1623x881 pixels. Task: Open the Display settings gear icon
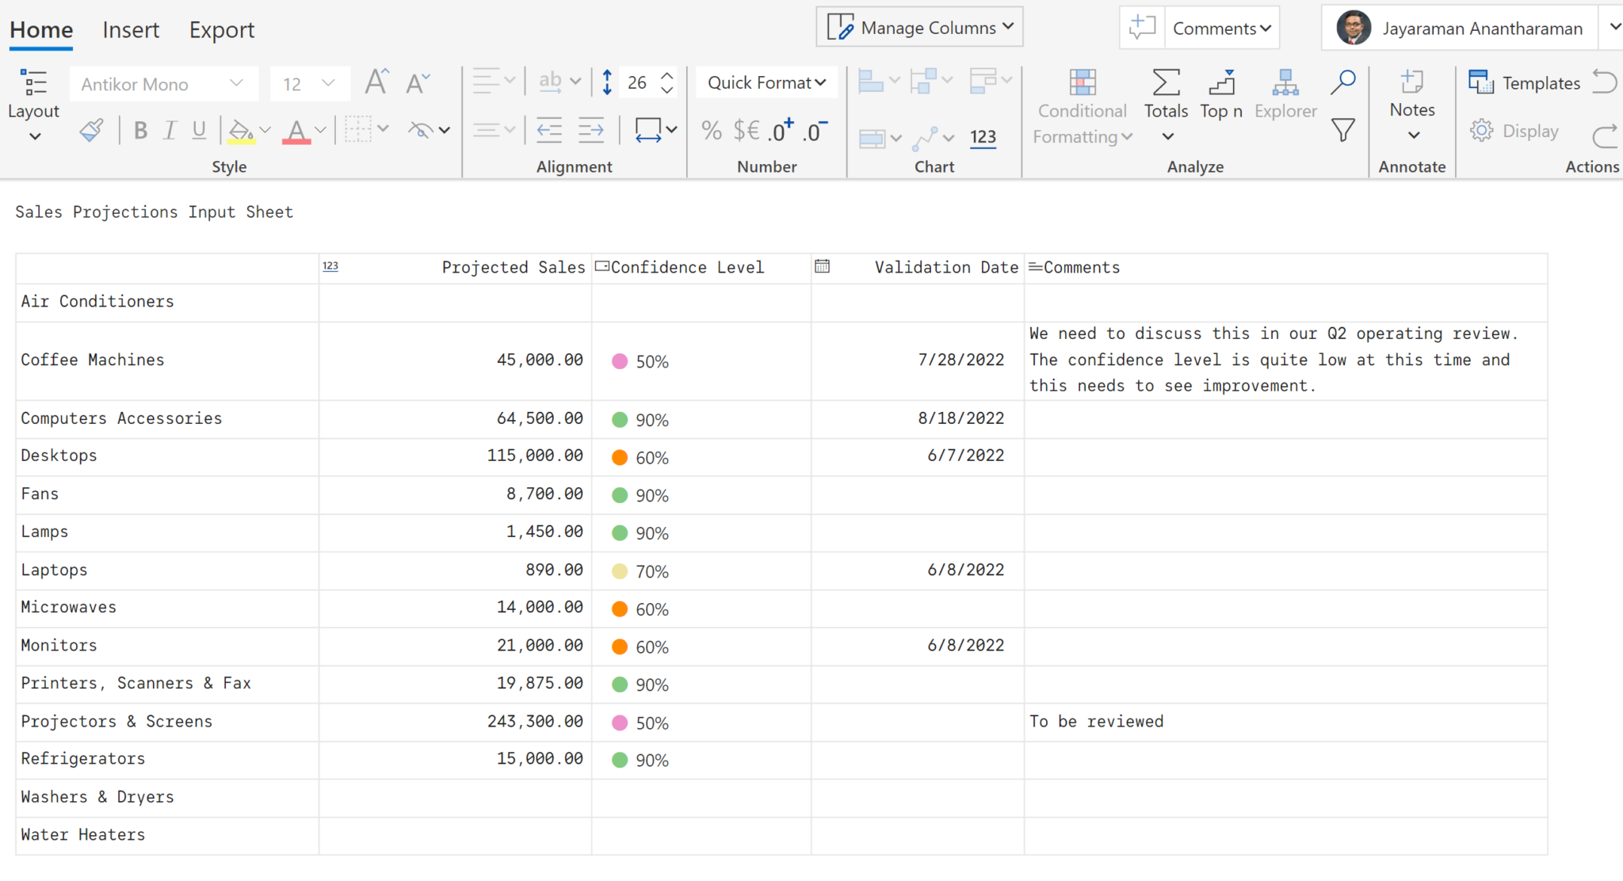1481,130
